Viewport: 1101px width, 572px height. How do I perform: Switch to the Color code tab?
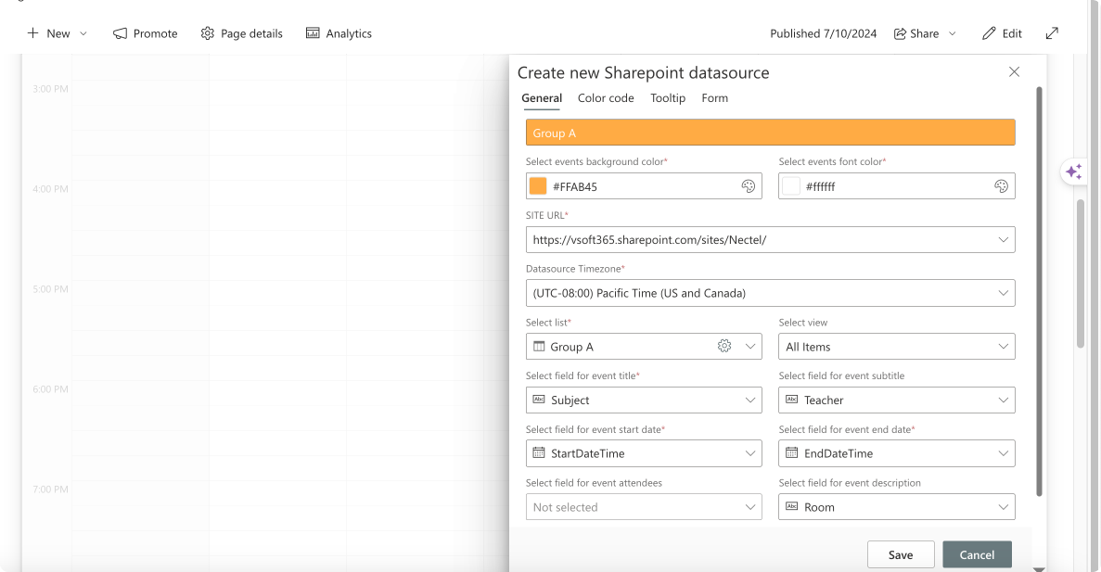click(x=606, y=98)
